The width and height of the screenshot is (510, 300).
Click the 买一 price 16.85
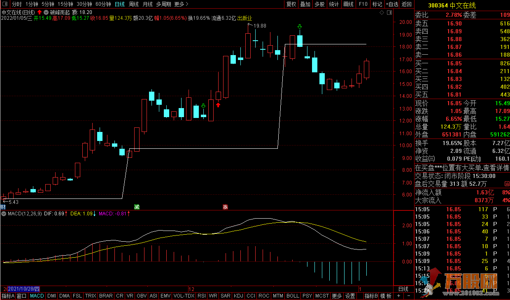454,63
